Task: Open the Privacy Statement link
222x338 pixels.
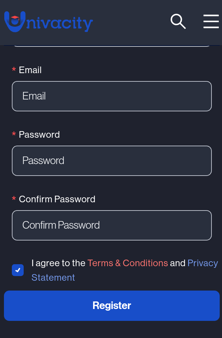Action: [x=125, y=270]
